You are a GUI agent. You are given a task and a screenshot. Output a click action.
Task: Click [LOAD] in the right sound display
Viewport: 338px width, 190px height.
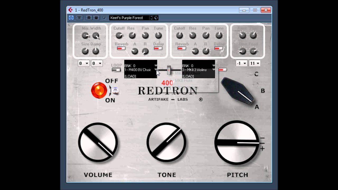[188, 76]
